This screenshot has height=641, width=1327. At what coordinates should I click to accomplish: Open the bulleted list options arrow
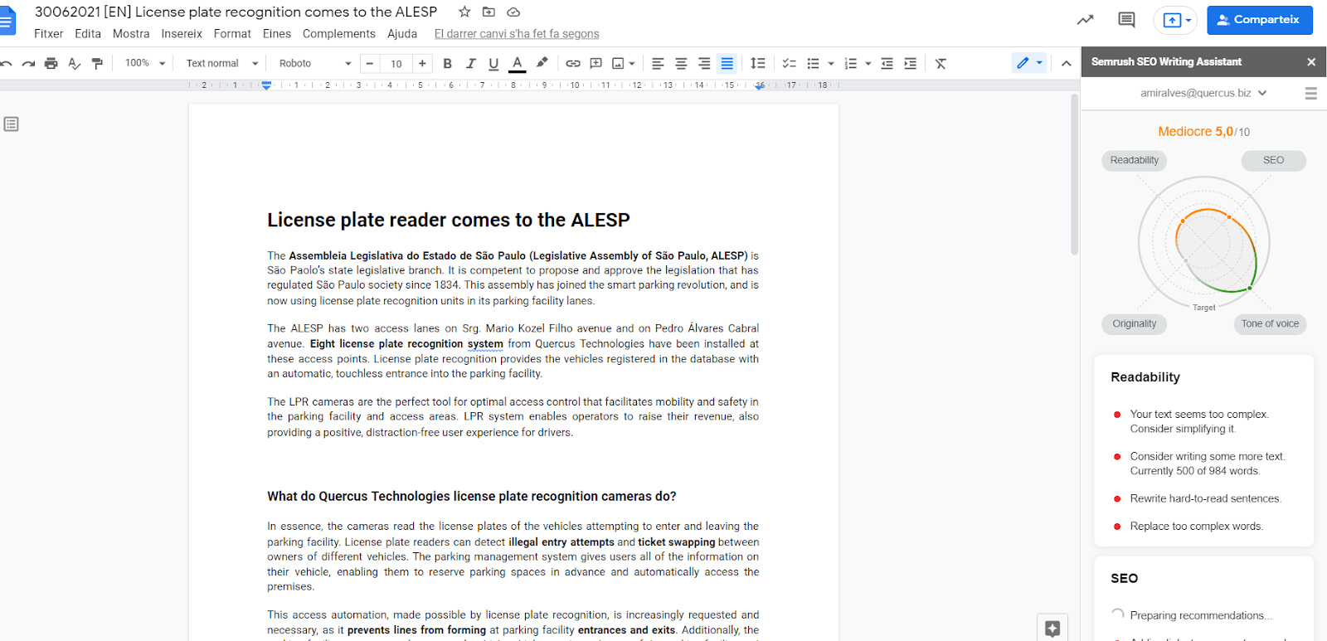tap(831, 63)
